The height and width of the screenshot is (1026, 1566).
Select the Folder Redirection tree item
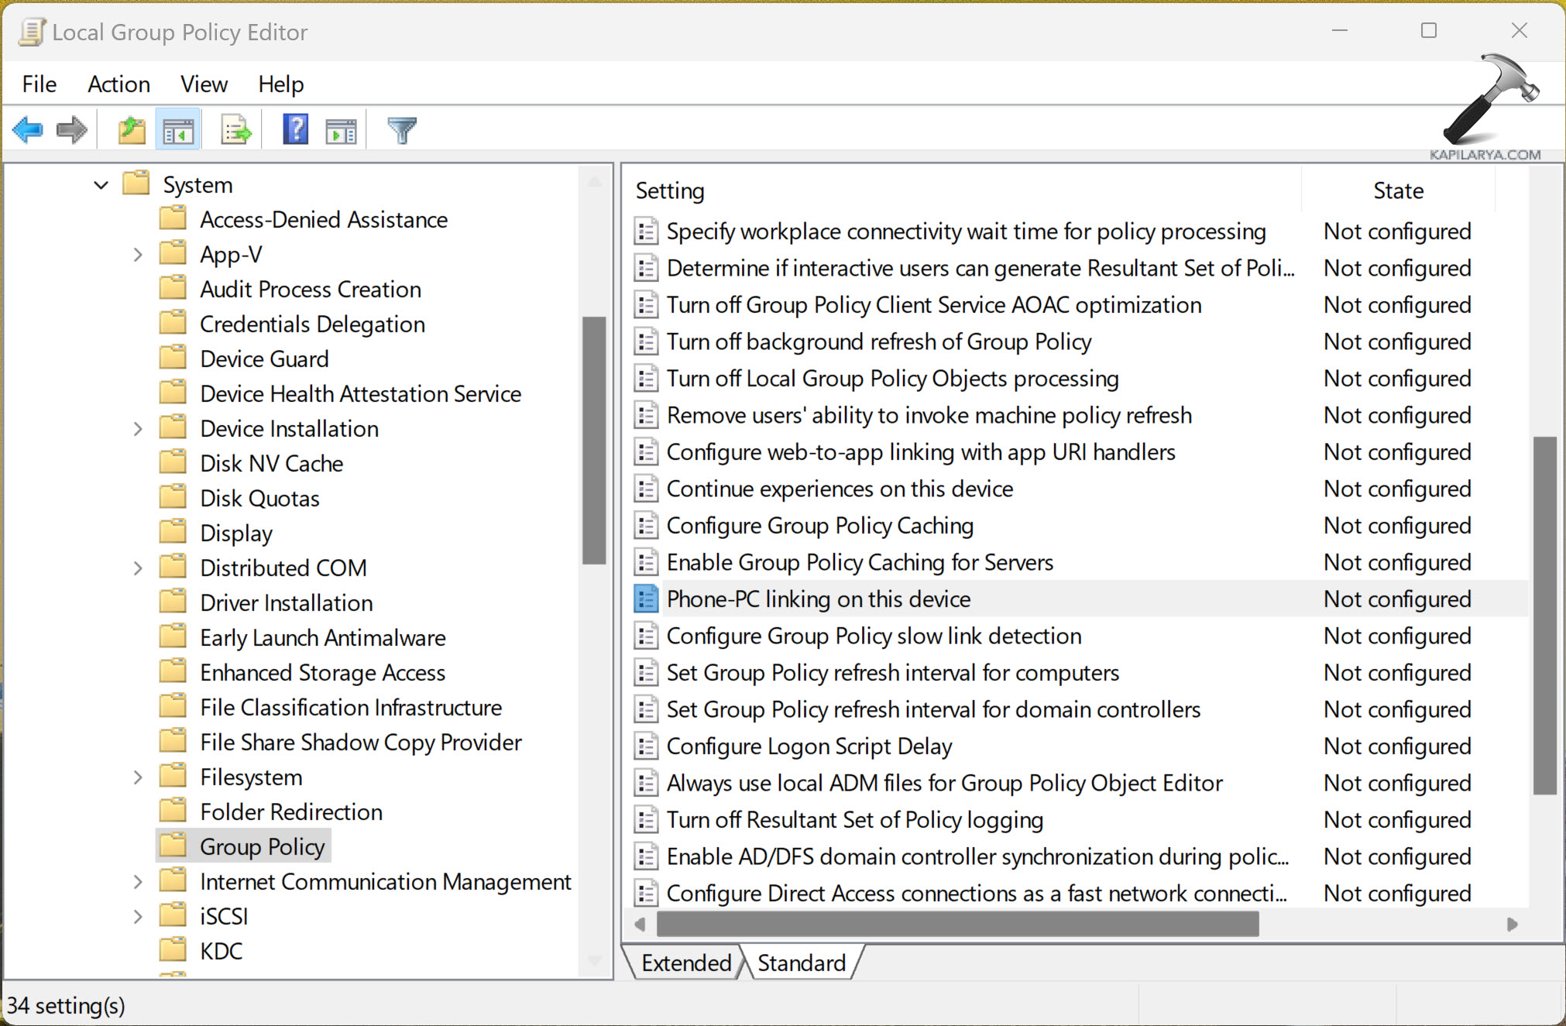coord(291,812)
